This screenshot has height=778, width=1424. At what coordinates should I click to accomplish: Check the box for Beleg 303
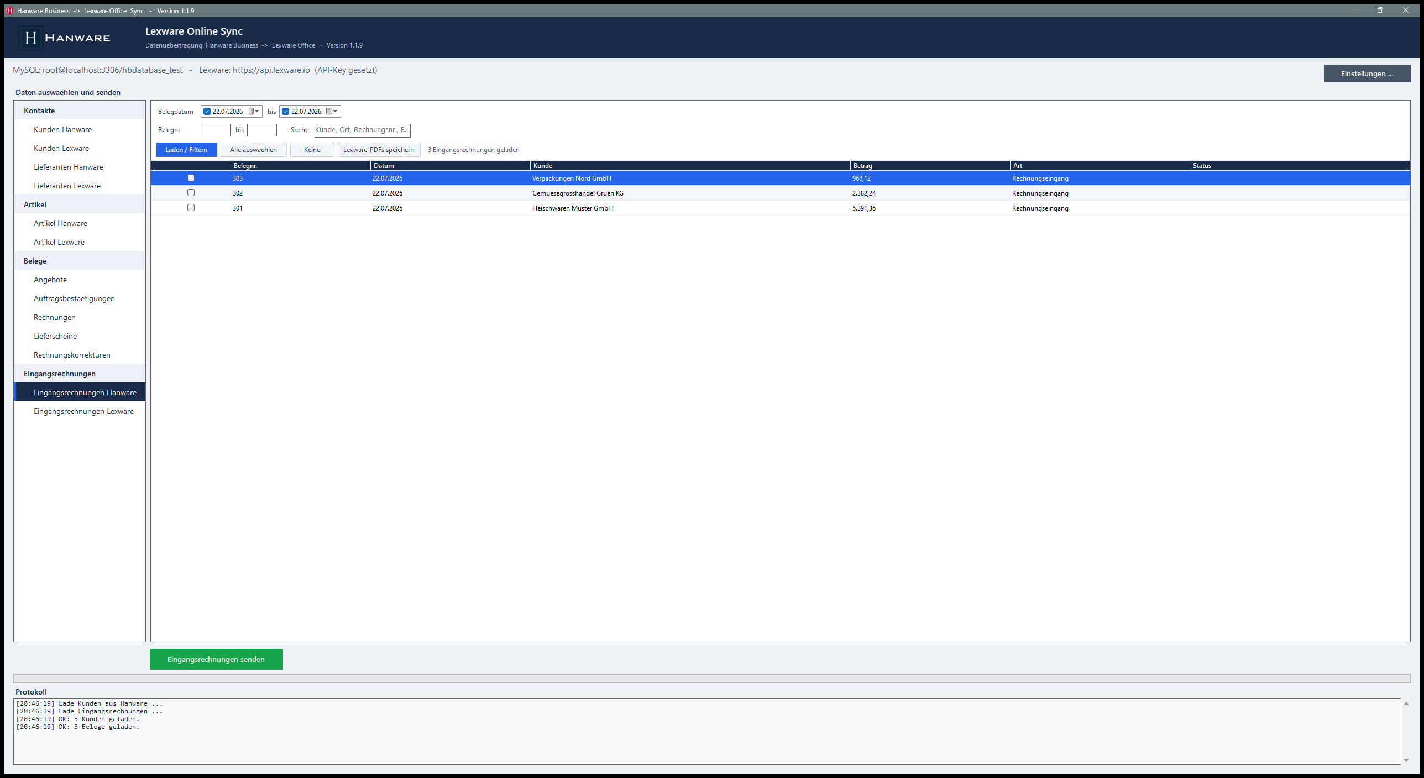pos(191,178)
